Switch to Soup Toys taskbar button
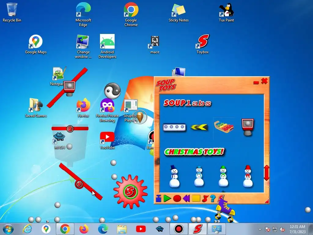 (198, 229)
